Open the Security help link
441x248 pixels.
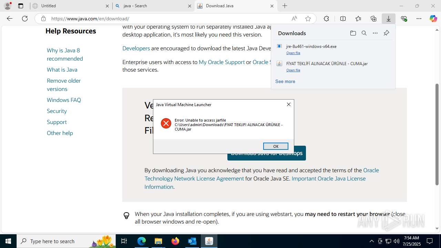coord(57,111)
